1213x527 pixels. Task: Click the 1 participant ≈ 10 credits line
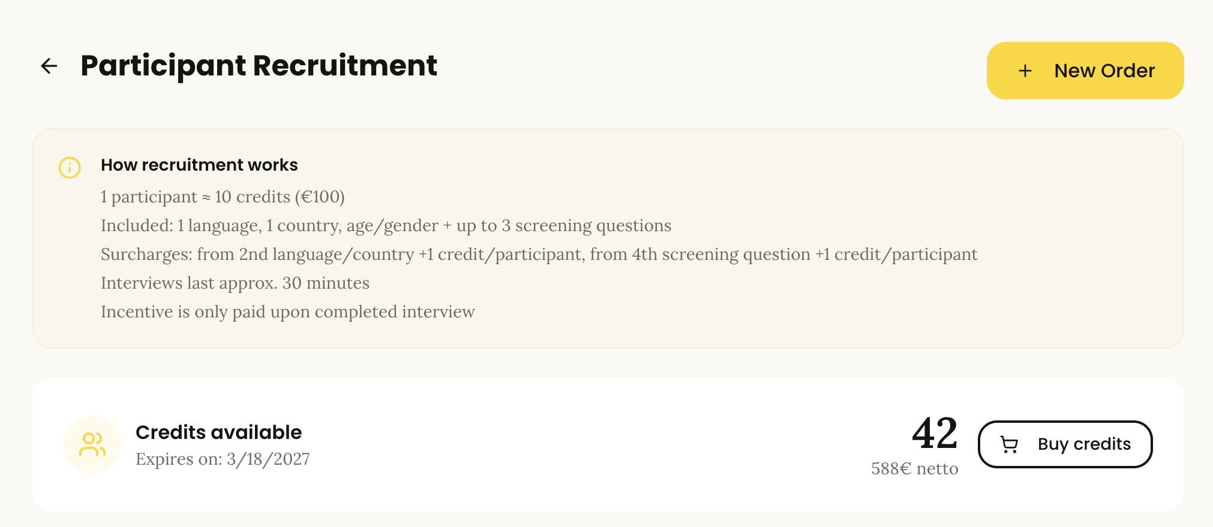[223, 196]
